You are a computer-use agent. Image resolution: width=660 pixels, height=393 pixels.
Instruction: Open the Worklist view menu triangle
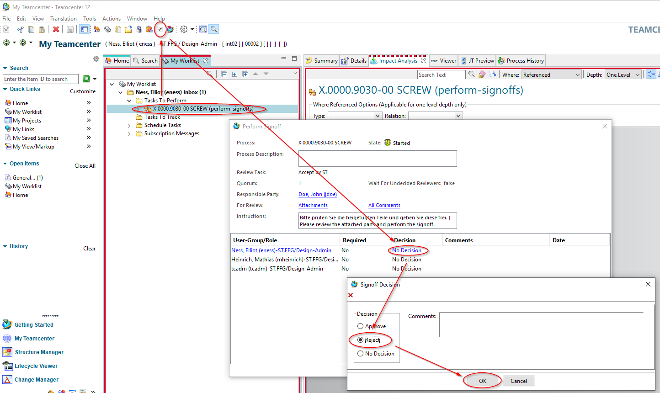click(x=295, y=74)
